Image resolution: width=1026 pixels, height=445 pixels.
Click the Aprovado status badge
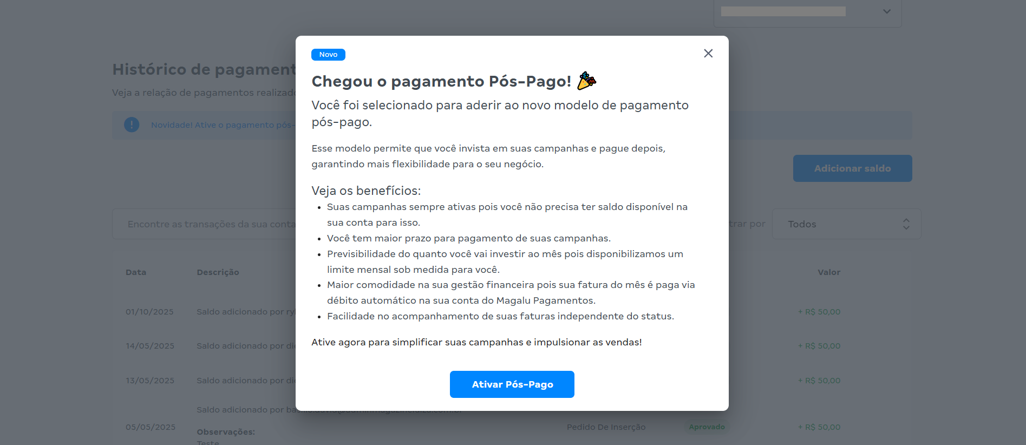click(x=707, y=427)
